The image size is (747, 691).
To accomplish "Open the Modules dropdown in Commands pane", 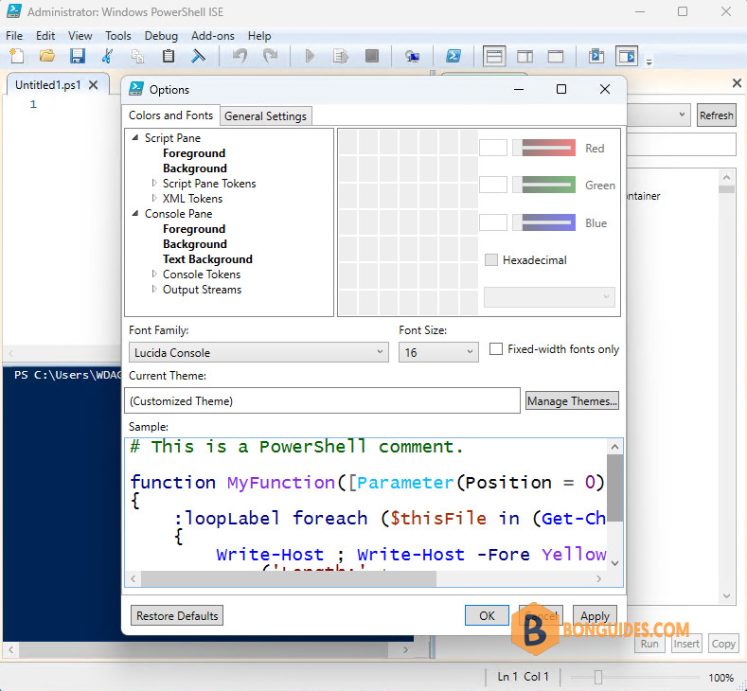I will tap(682, 115).
